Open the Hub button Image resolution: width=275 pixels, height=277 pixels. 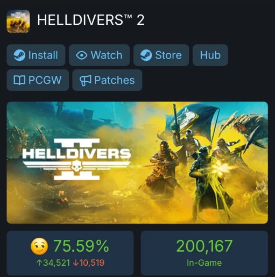tap(210, 55)
